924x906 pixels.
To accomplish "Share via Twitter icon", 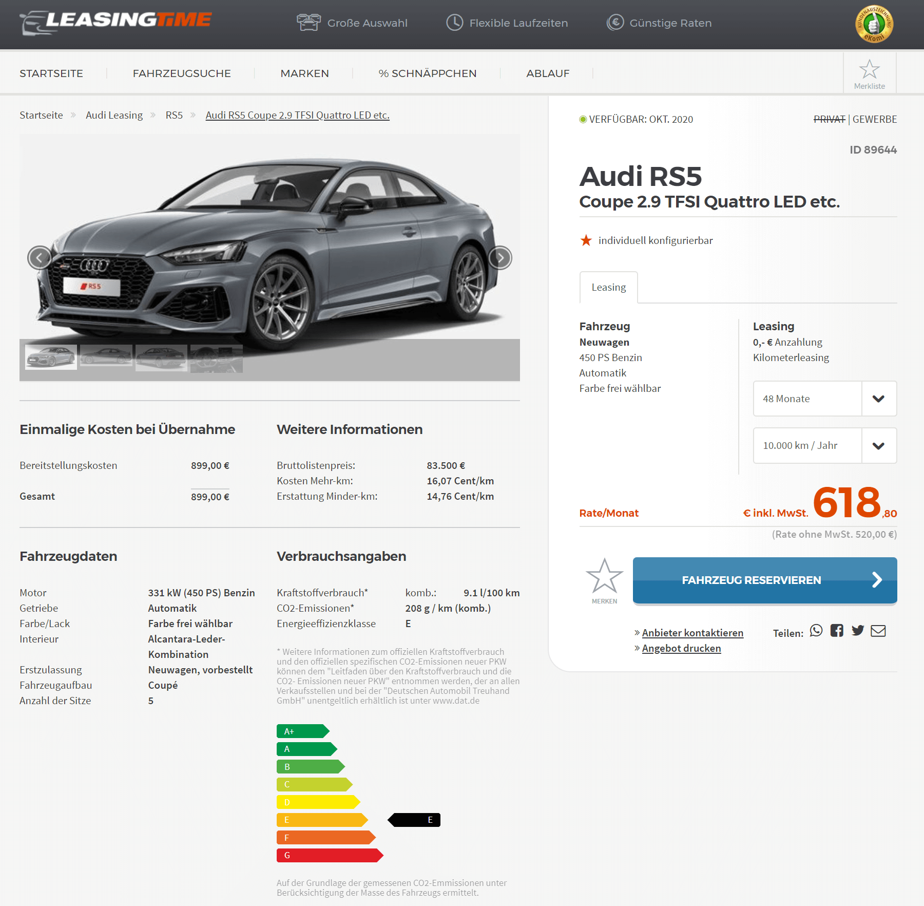I will click(858, 630).
